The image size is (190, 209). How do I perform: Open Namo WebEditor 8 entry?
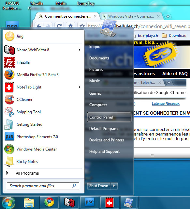[x=44, y=50]
